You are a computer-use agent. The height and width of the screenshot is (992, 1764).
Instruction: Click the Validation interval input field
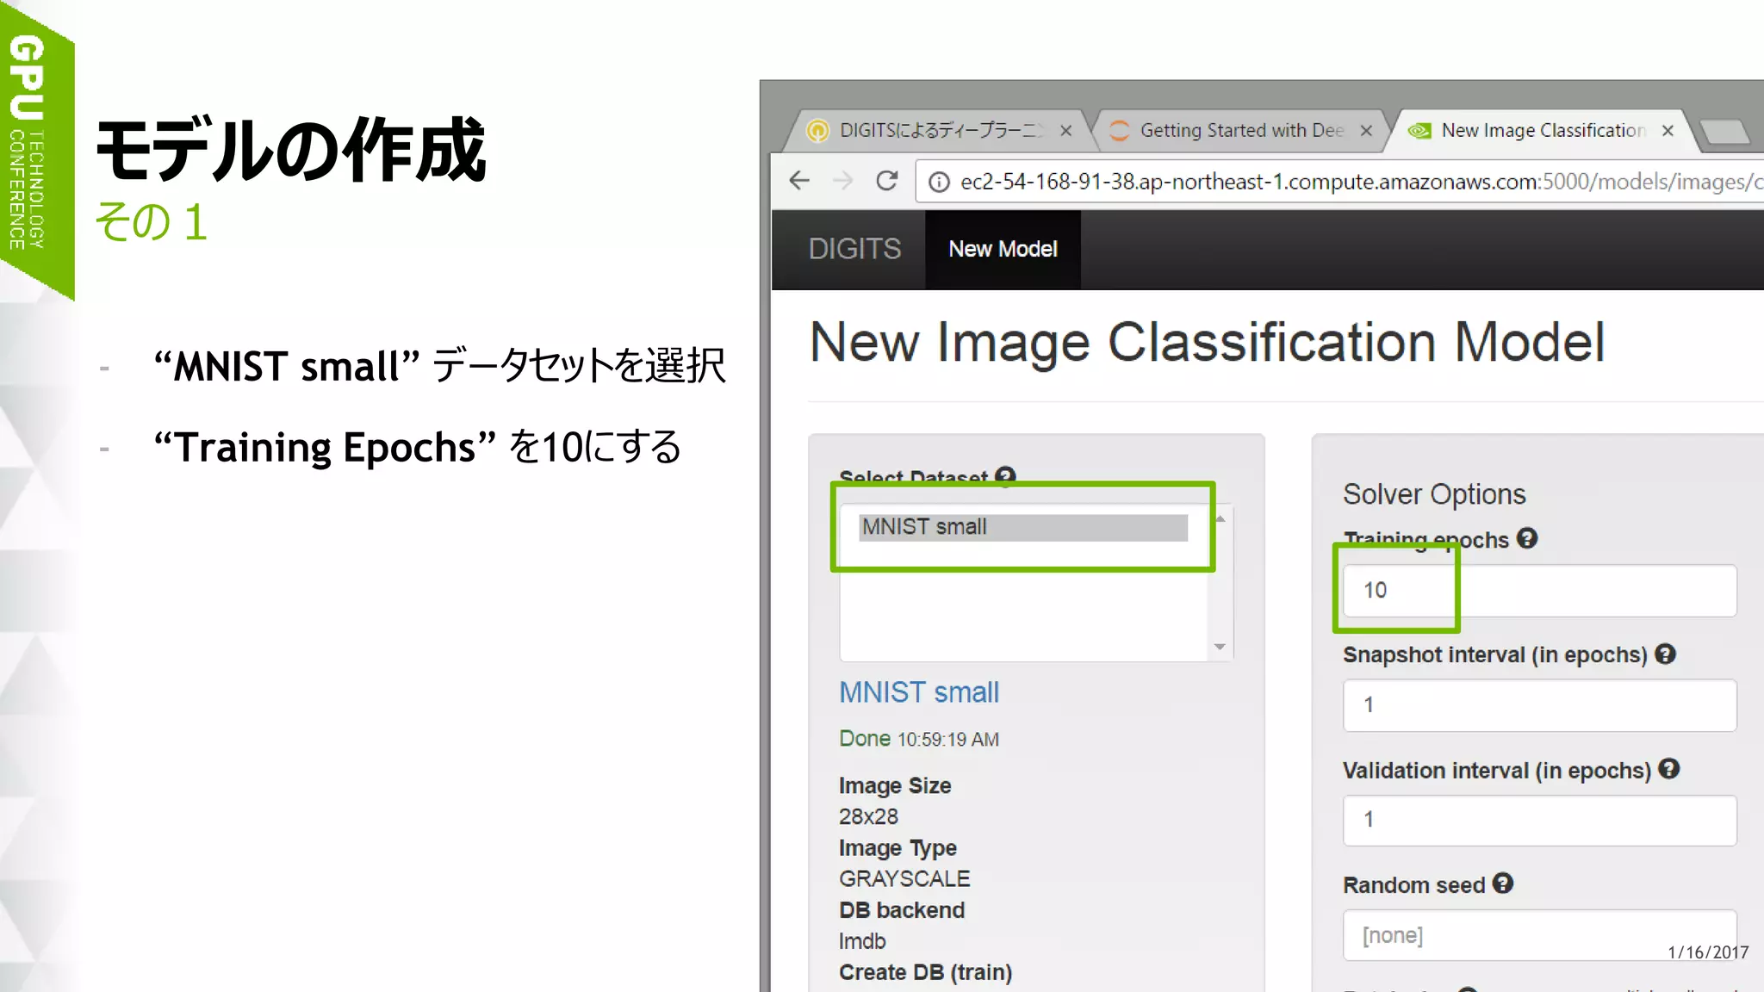(x=1539, y=820)
